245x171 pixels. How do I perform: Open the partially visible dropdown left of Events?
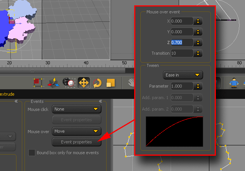tap(8, 137)
